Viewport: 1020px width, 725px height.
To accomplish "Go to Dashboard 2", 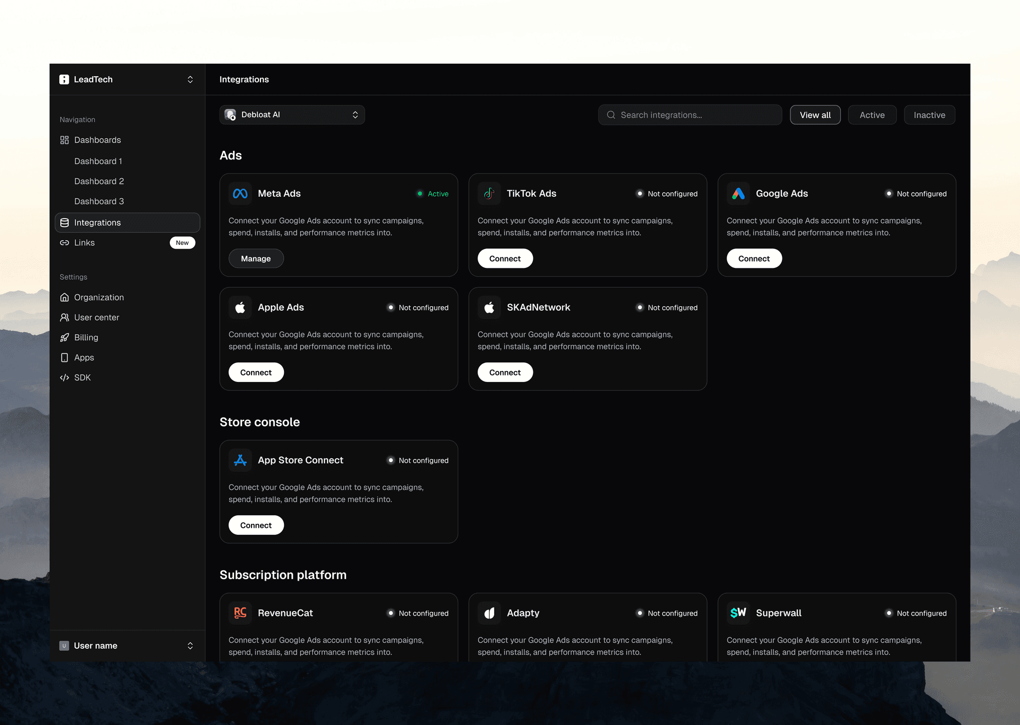I will (x=99, y=181).
